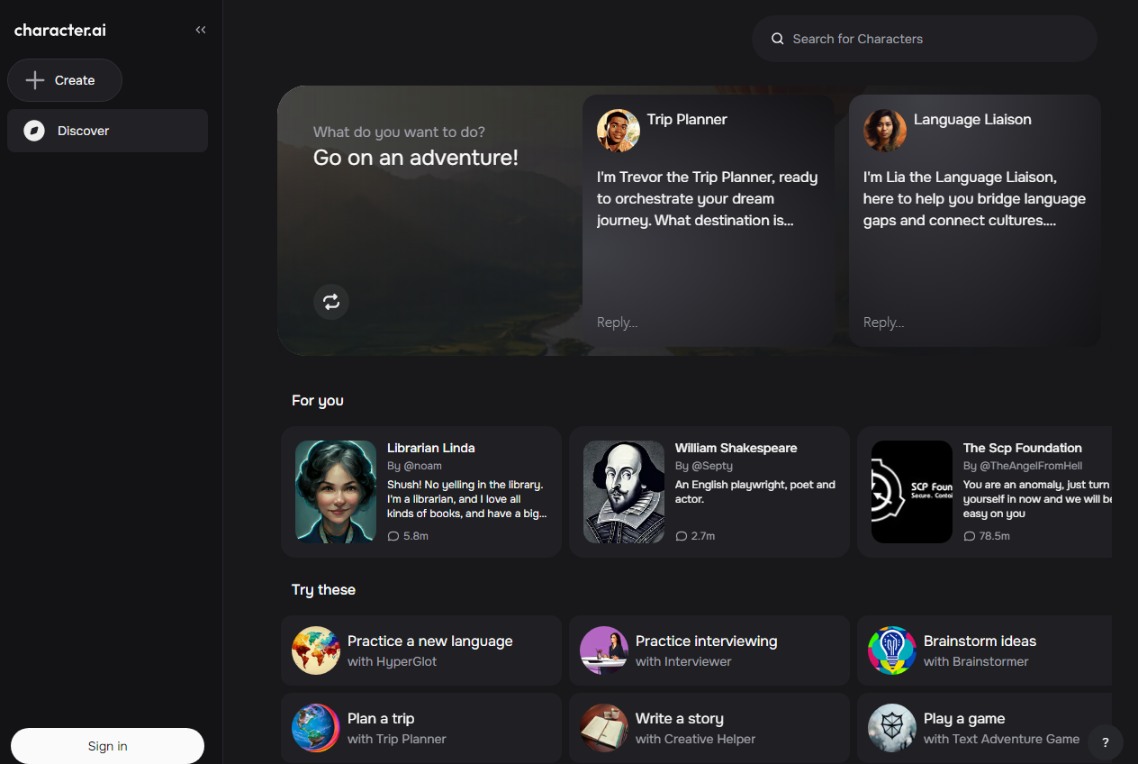Click the By @TheAngelFromHell author text

click(x=1023, y=466)
